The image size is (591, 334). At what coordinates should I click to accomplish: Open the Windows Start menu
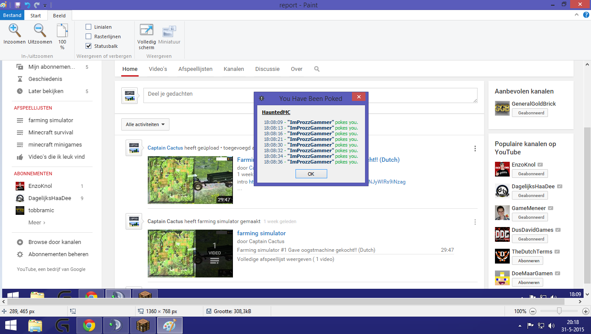click(11, 325)
